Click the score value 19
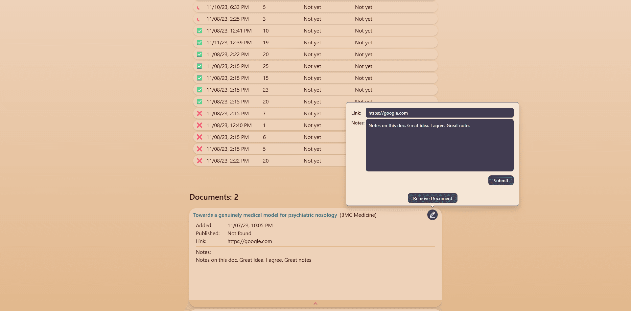The height and width of the screenshot is (311, 631). point(266,43)
